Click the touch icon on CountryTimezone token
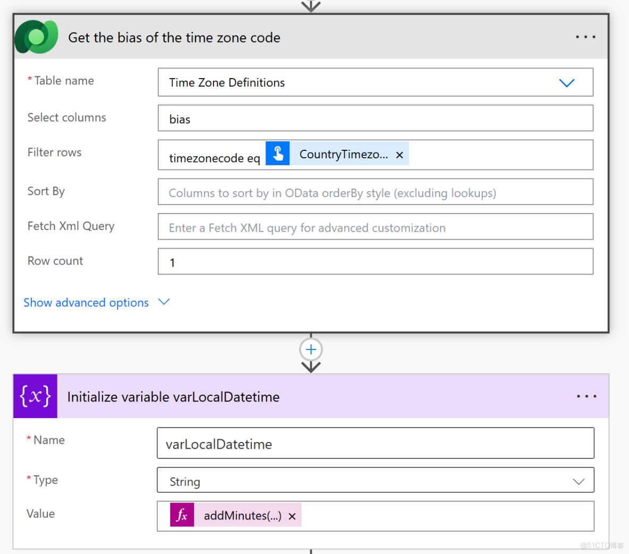Image resolution: width=629 pixels, height=554 pixels. pyautogui.click(x=277, y=154)
